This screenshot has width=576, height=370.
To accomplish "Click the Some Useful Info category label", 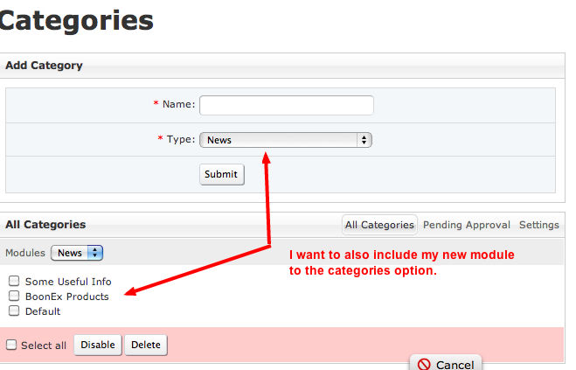I will [68, 281].
